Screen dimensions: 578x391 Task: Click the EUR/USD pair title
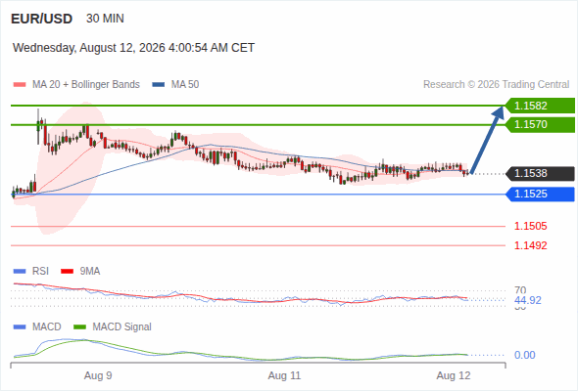coord(41,19)
